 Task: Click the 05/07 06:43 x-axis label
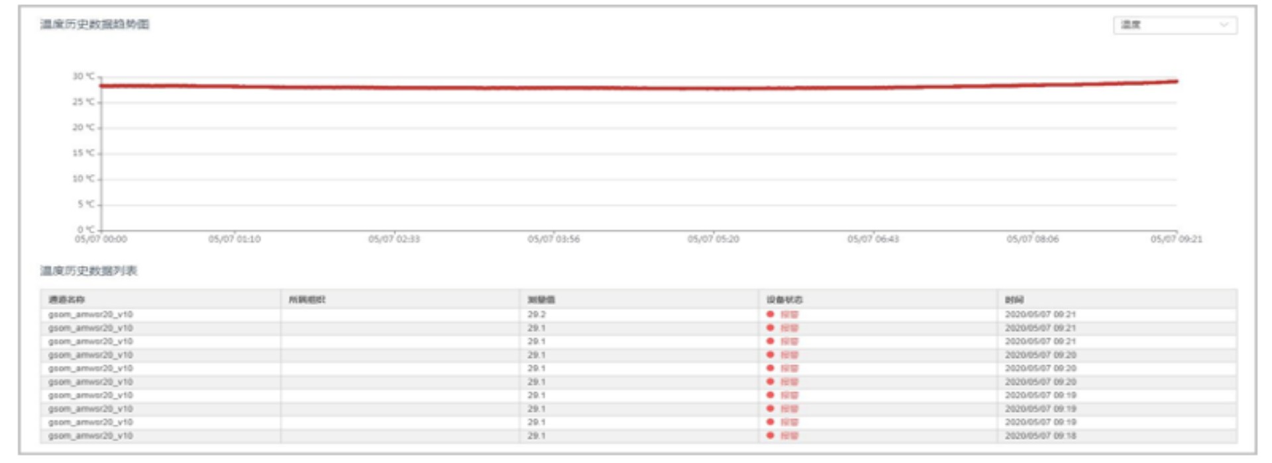pos(873,239)
